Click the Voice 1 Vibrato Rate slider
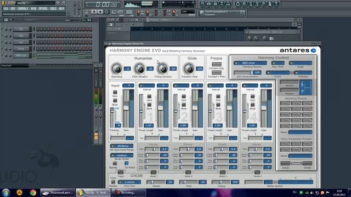The height and width of the screenshot is (197, 351). click(x=152, y=149)
